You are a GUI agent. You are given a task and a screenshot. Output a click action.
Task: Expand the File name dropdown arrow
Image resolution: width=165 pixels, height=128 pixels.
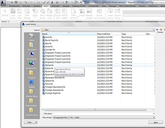(154, 114)
